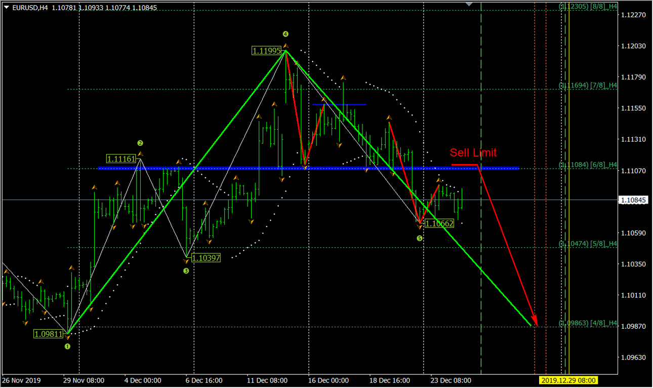Click the 1.10350 price axis value
Image resolution: width=653 pixels, height=388 pixels.
pos(633,264)
